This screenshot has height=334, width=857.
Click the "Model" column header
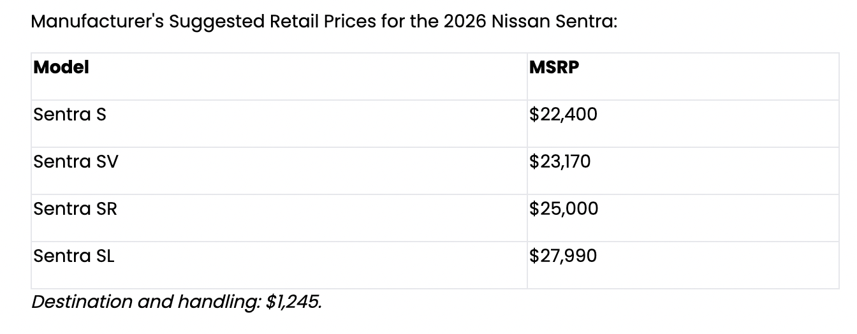[61, 67]
